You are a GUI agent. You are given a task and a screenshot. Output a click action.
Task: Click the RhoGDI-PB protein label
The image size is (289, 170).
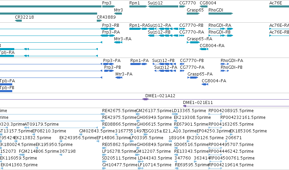[x=232, y=67]
